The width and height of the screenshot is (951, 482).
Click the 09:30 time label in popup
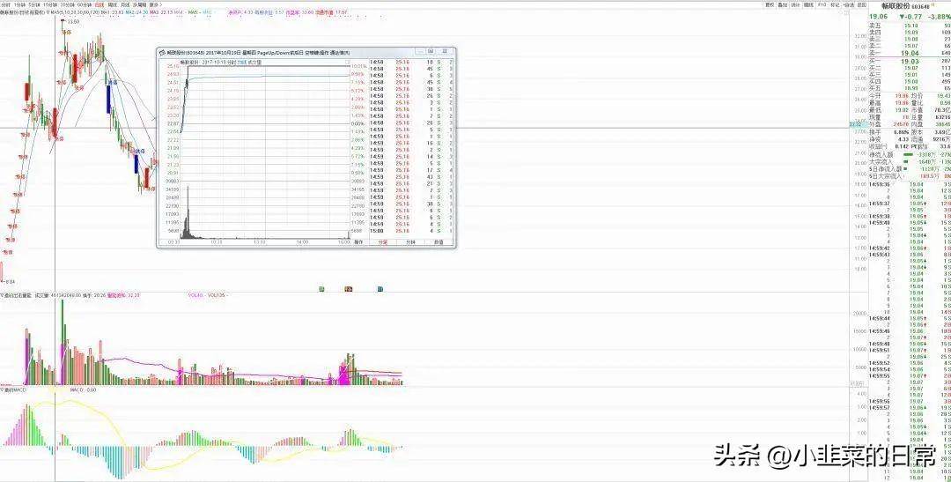174,241
